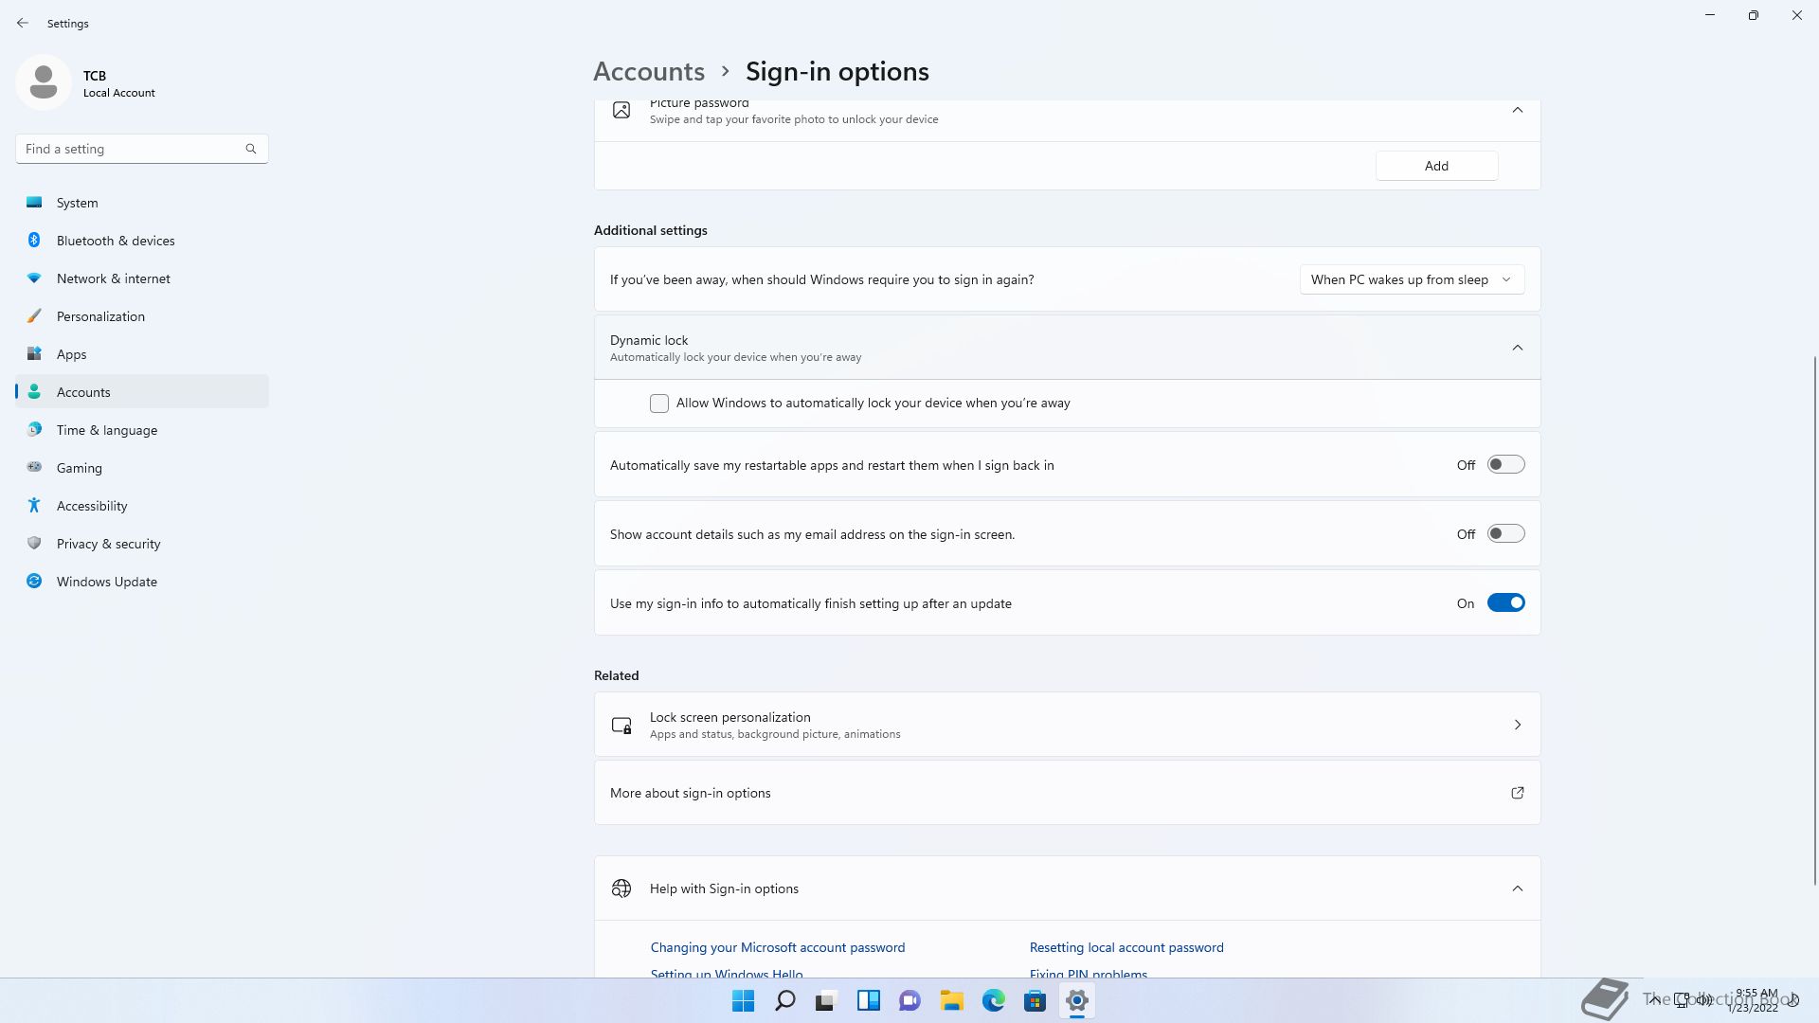
Task: Go to Windows Update in sidebar
Action: 106,582
